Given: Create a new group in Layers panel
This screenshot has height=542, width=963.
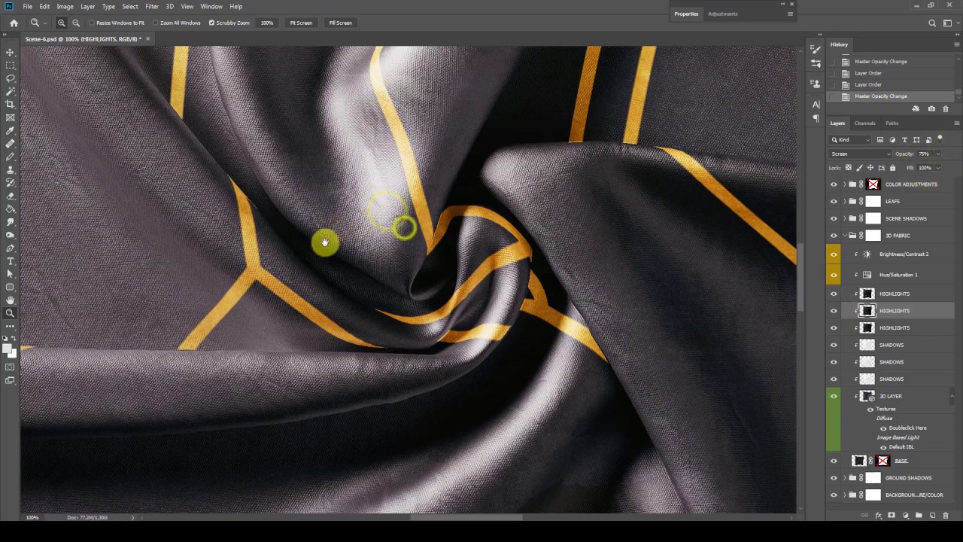Looking at the screenshot, I should pyautogui.click(x=919, y=516).
